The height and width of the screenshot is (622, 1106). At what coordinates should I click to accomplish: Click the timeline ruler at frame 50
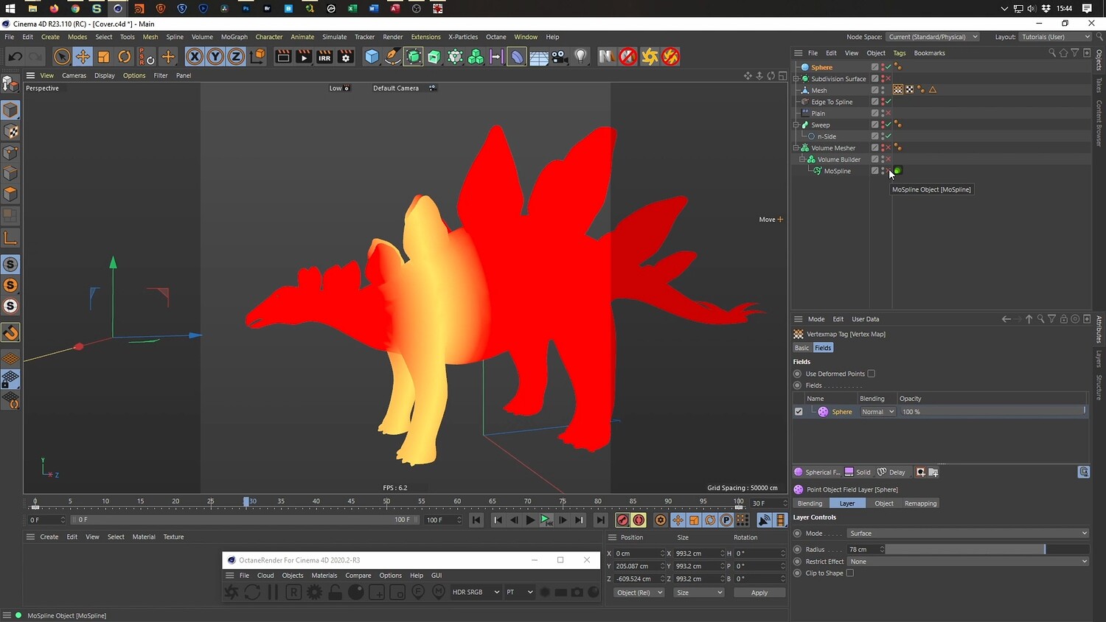point(386,503)
